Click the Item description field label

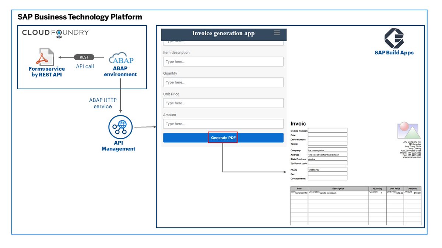click(x=176, y=53)
